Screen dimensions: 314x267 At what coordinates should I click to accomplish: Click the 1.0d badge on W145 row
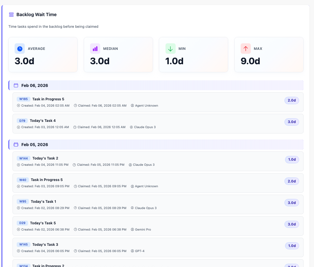[x=292, y=246]
